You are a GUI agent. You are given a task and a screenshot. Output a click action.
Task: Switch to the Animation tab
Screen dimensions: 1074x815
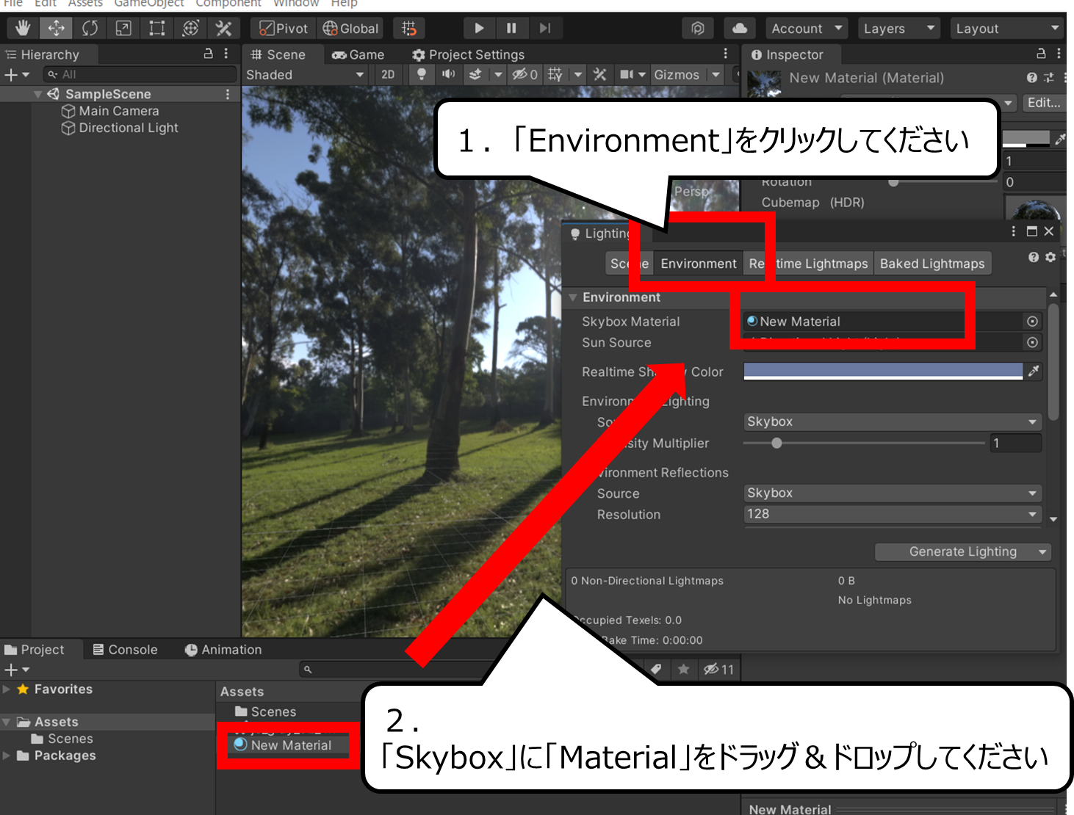click(223, 650)
